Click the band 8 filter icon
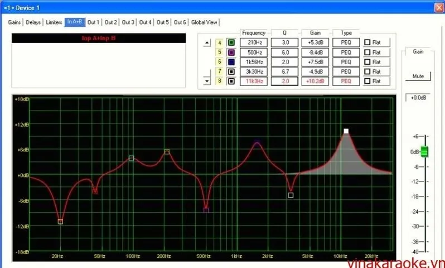This screenshot has width=445, height=268. 231,81
